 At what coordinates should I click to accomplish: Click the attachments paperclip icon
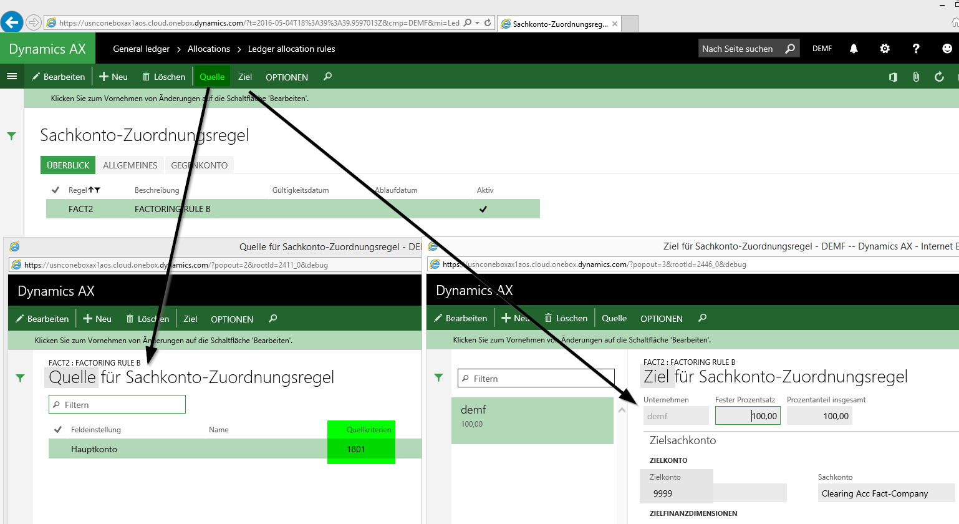[x=916, y=77]
